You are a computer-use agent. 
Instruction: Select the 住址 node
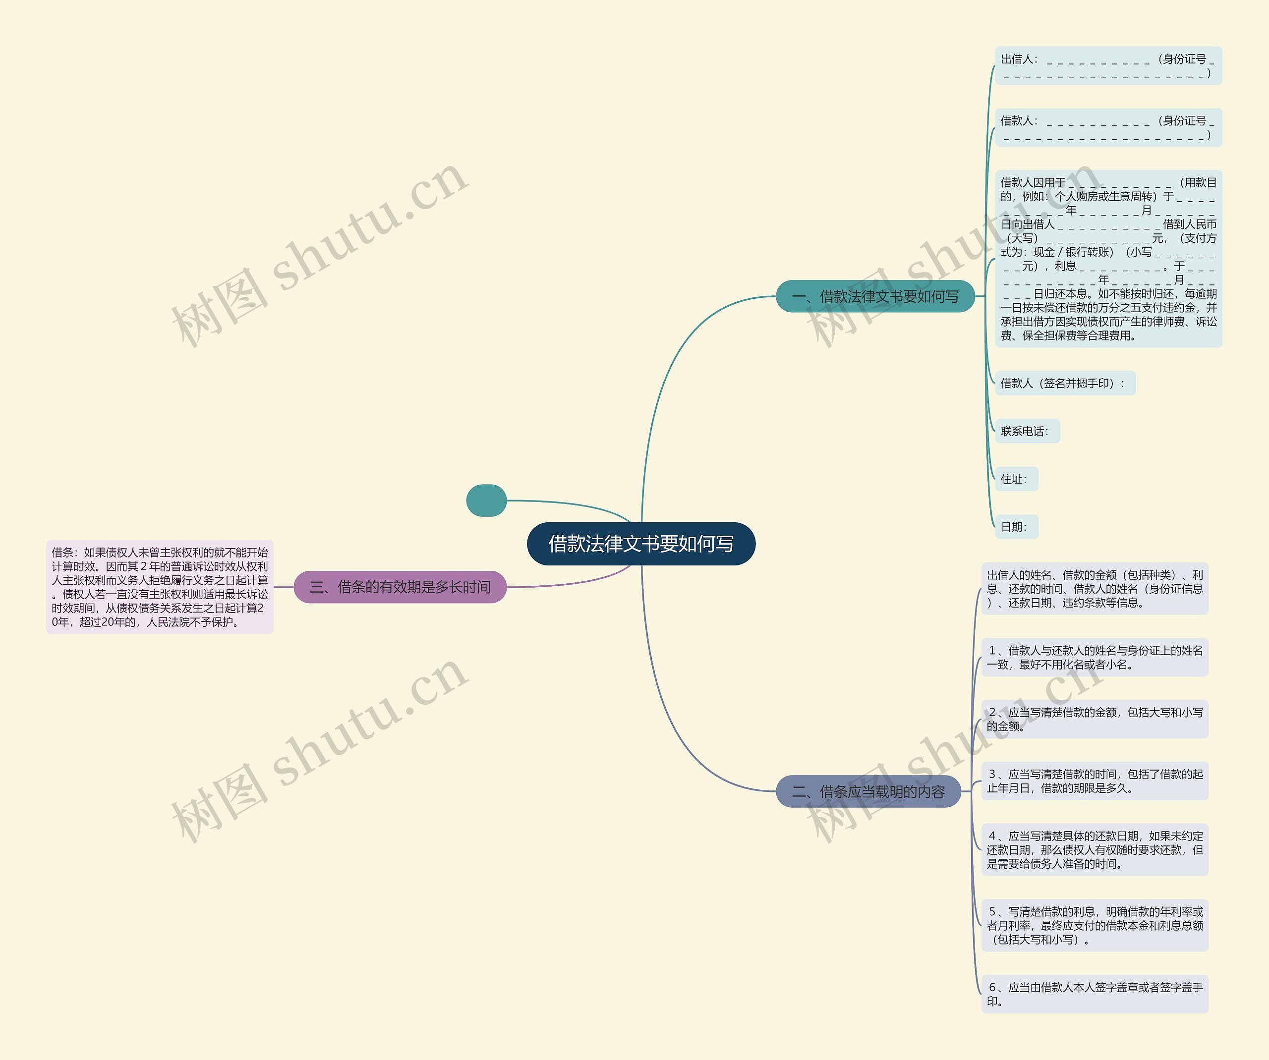pos(1016,478)
